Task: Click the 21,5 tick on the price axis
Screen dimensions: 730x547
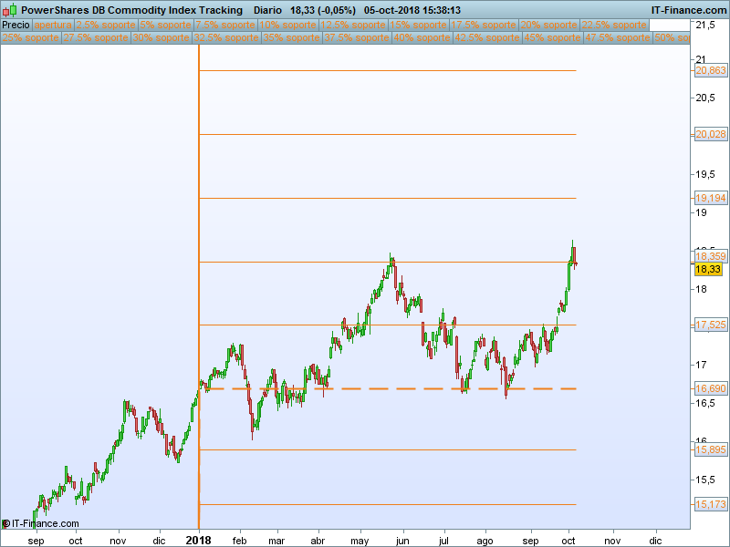Action: tap(704, 26)
